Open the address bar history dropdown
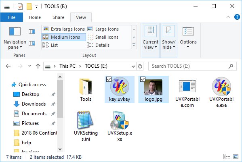 click(133, 66)
